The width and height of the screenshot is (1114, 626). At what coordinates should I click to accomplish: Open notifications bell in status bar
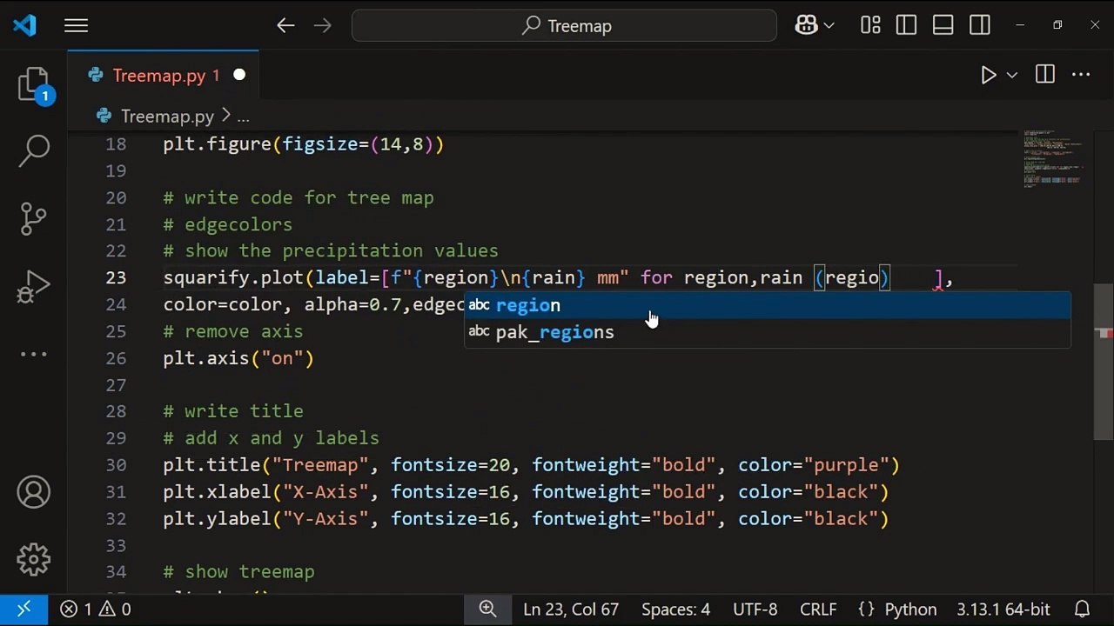coord(1083,609)
